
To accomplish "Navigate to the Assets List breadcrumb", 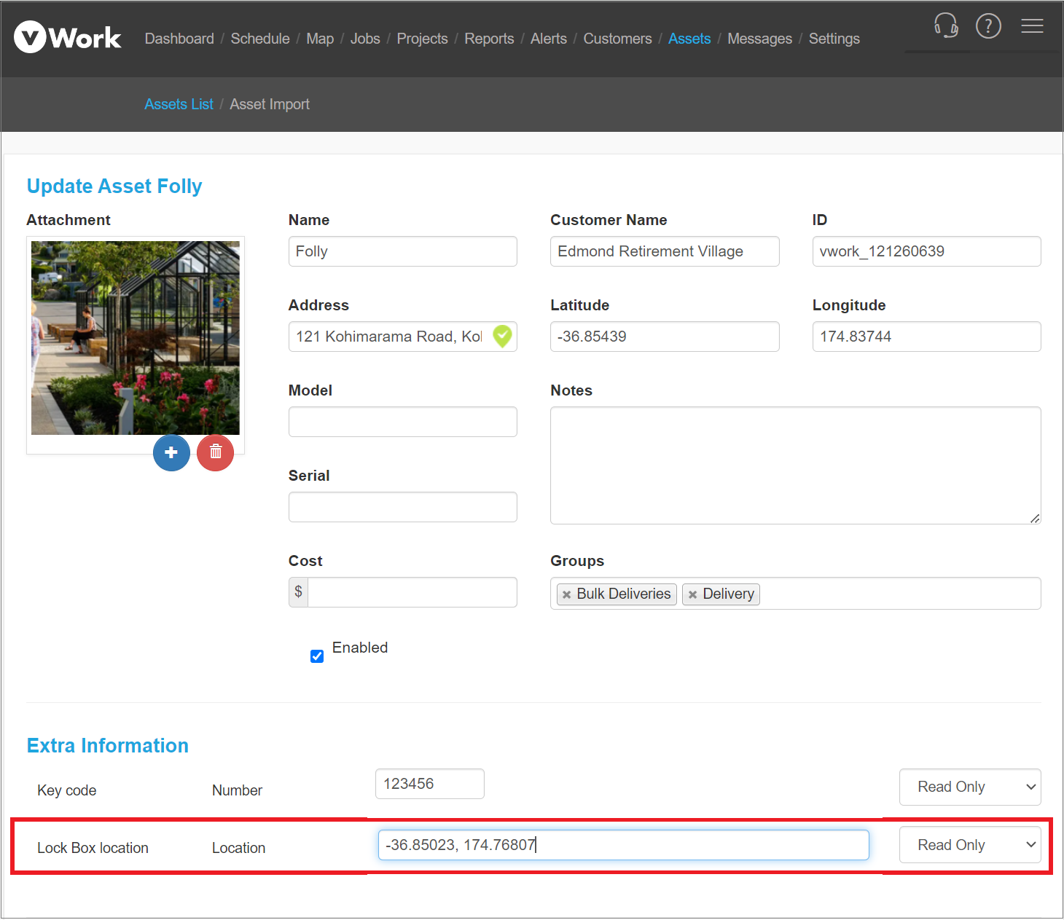I will pos(179,104).
